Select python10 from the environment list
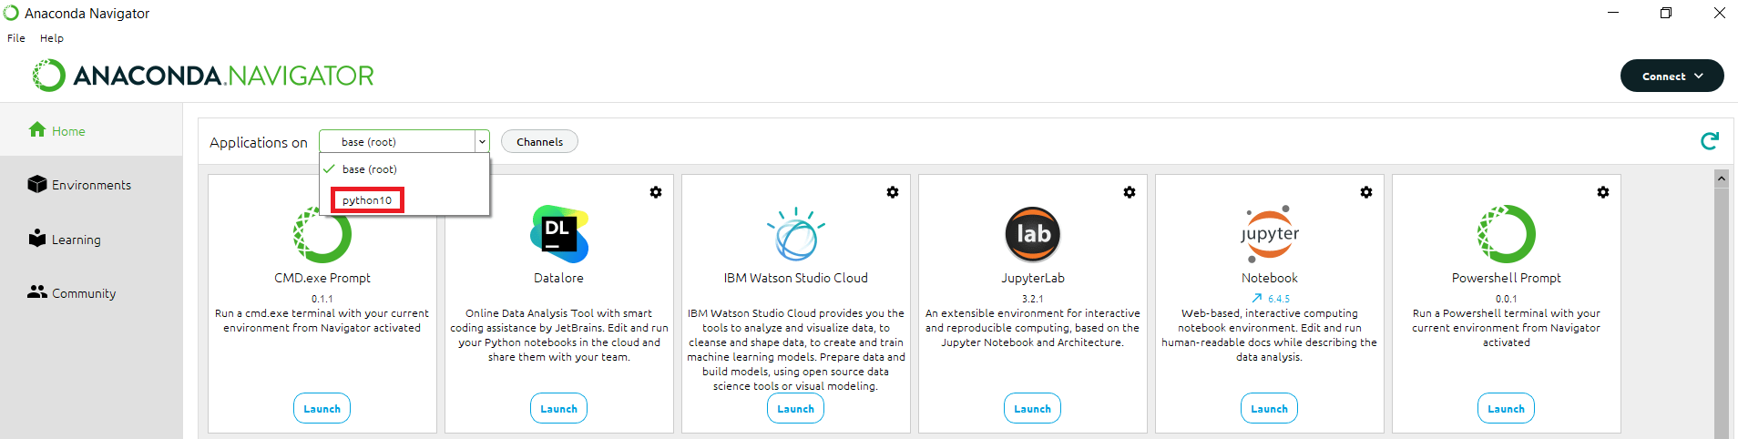The height and width of the screenshot is (439, 1738). pos(367,200)
